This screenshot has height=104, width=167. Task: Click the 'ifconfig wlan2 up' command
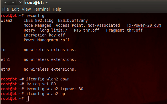pos(45,94)
